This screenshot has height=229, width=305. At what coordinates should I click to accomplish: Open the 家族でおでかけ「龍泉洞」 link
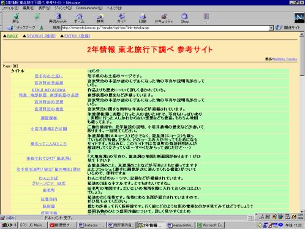(48, 159)
